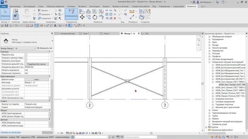Toggle the Обрезать аннотации checkbox
Viewport: 248px width, 139px height.
[26, 61]
